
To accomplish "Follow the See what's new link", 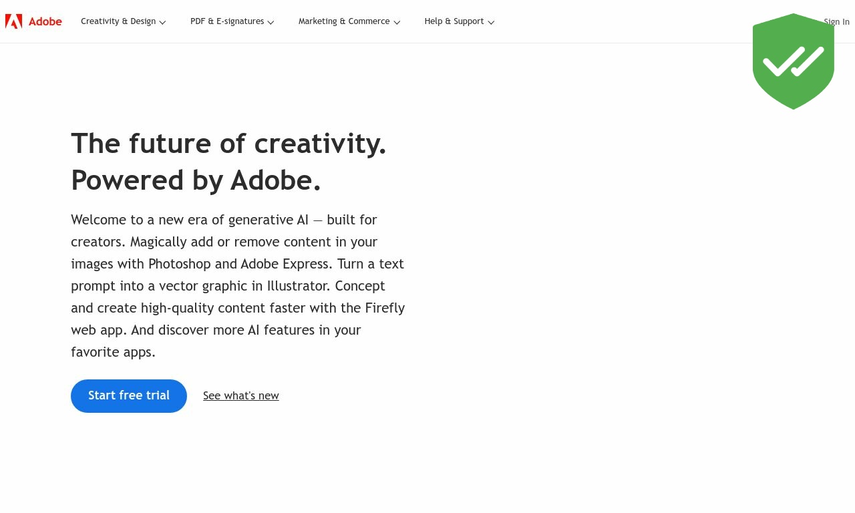I will (x=241, y=396).
